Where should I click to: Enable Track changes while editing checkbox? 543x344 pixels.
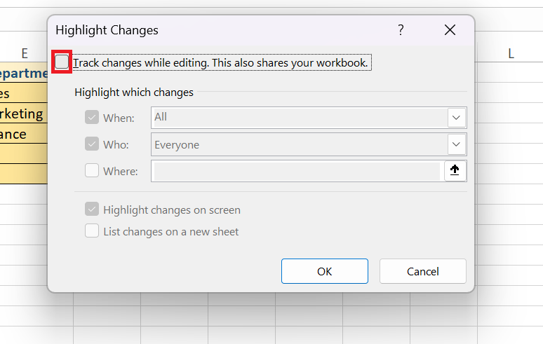(62, 62)
